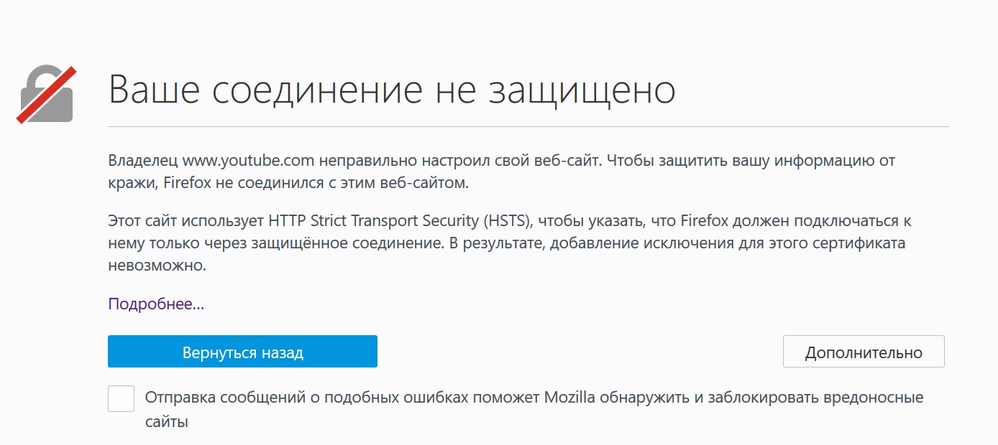Expand advanced details with "Дополнительно" button
Image resolution: width=998 pixels, height=445 pixels.
pos(863,352)
